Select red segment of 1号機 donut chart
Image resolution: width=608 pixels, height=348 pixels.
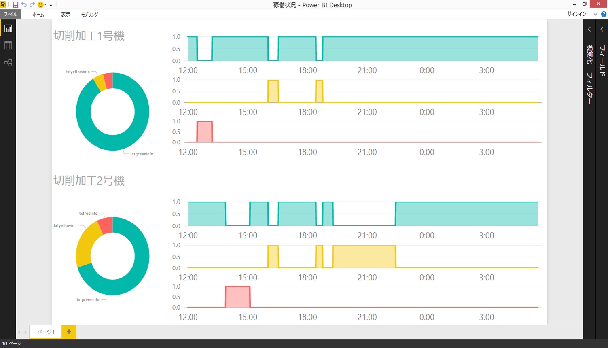108,80
